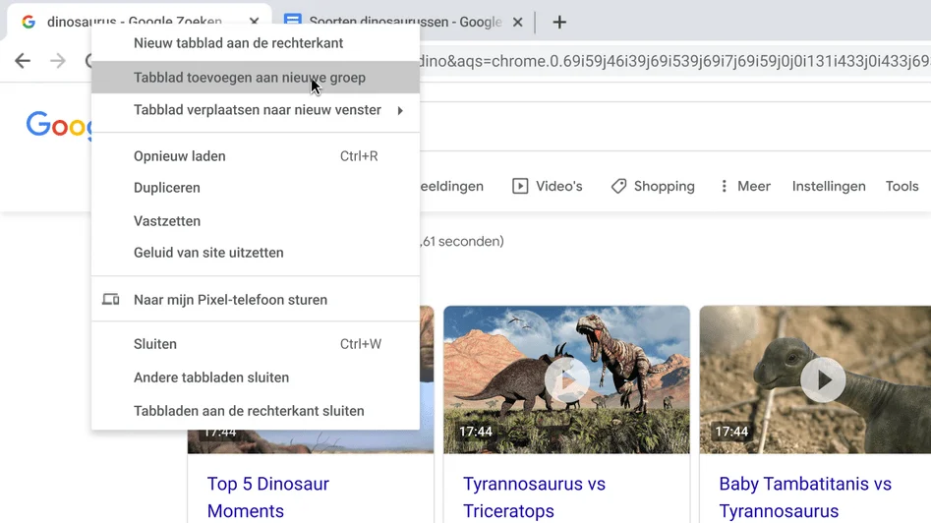Viewport: 931px width, 523px height.
Task: Open the Meer dropdown
Action: (x=745, y=187)
